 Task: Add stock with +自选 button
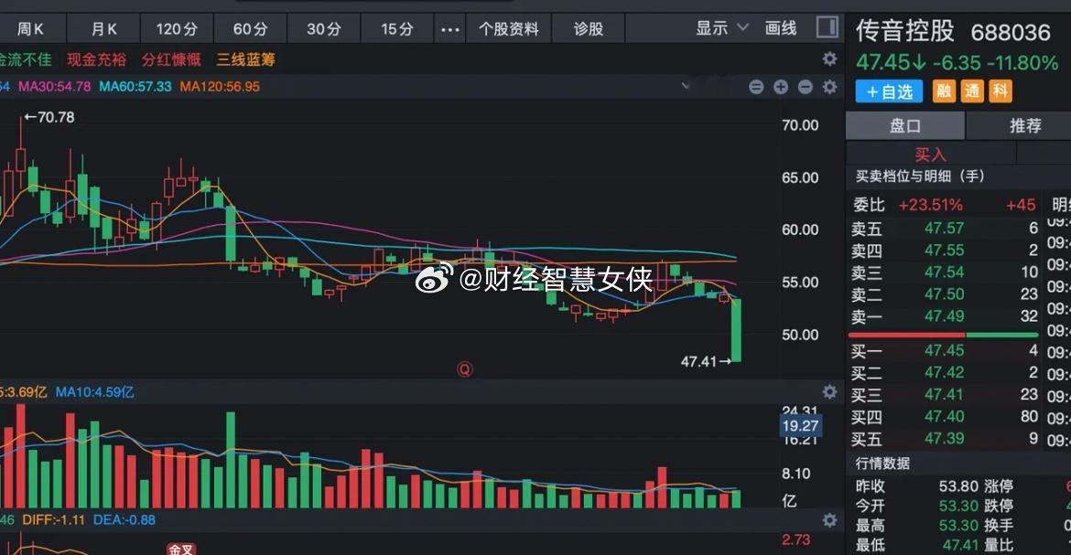click(x=889, y=91)
